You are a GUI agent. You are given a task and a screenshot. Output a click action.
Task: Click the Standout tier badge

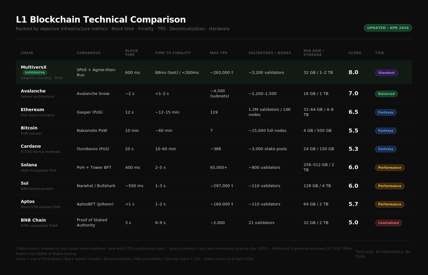[x=386, y=73]
